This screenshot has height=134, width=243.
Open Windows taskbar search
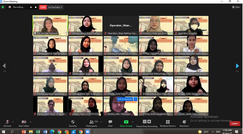[12, 132]
